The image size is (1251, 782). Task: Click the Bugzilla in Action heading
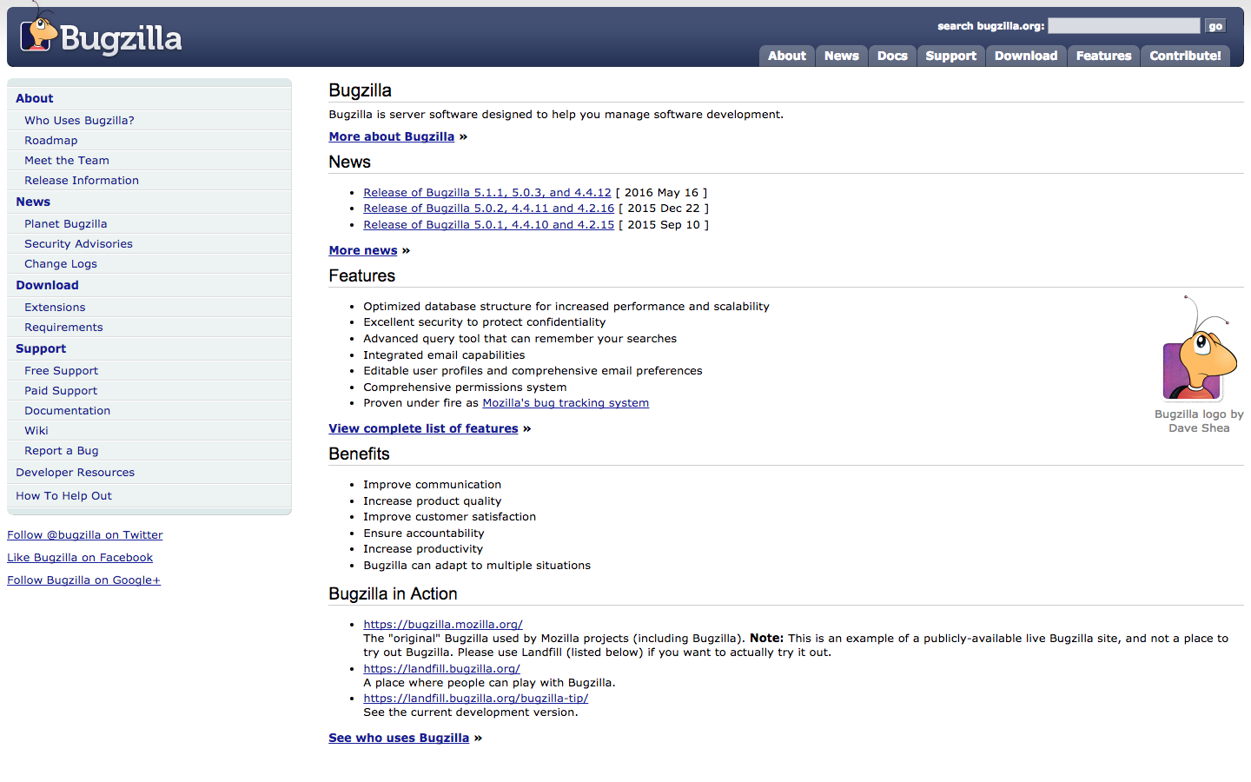coord(393,593)
